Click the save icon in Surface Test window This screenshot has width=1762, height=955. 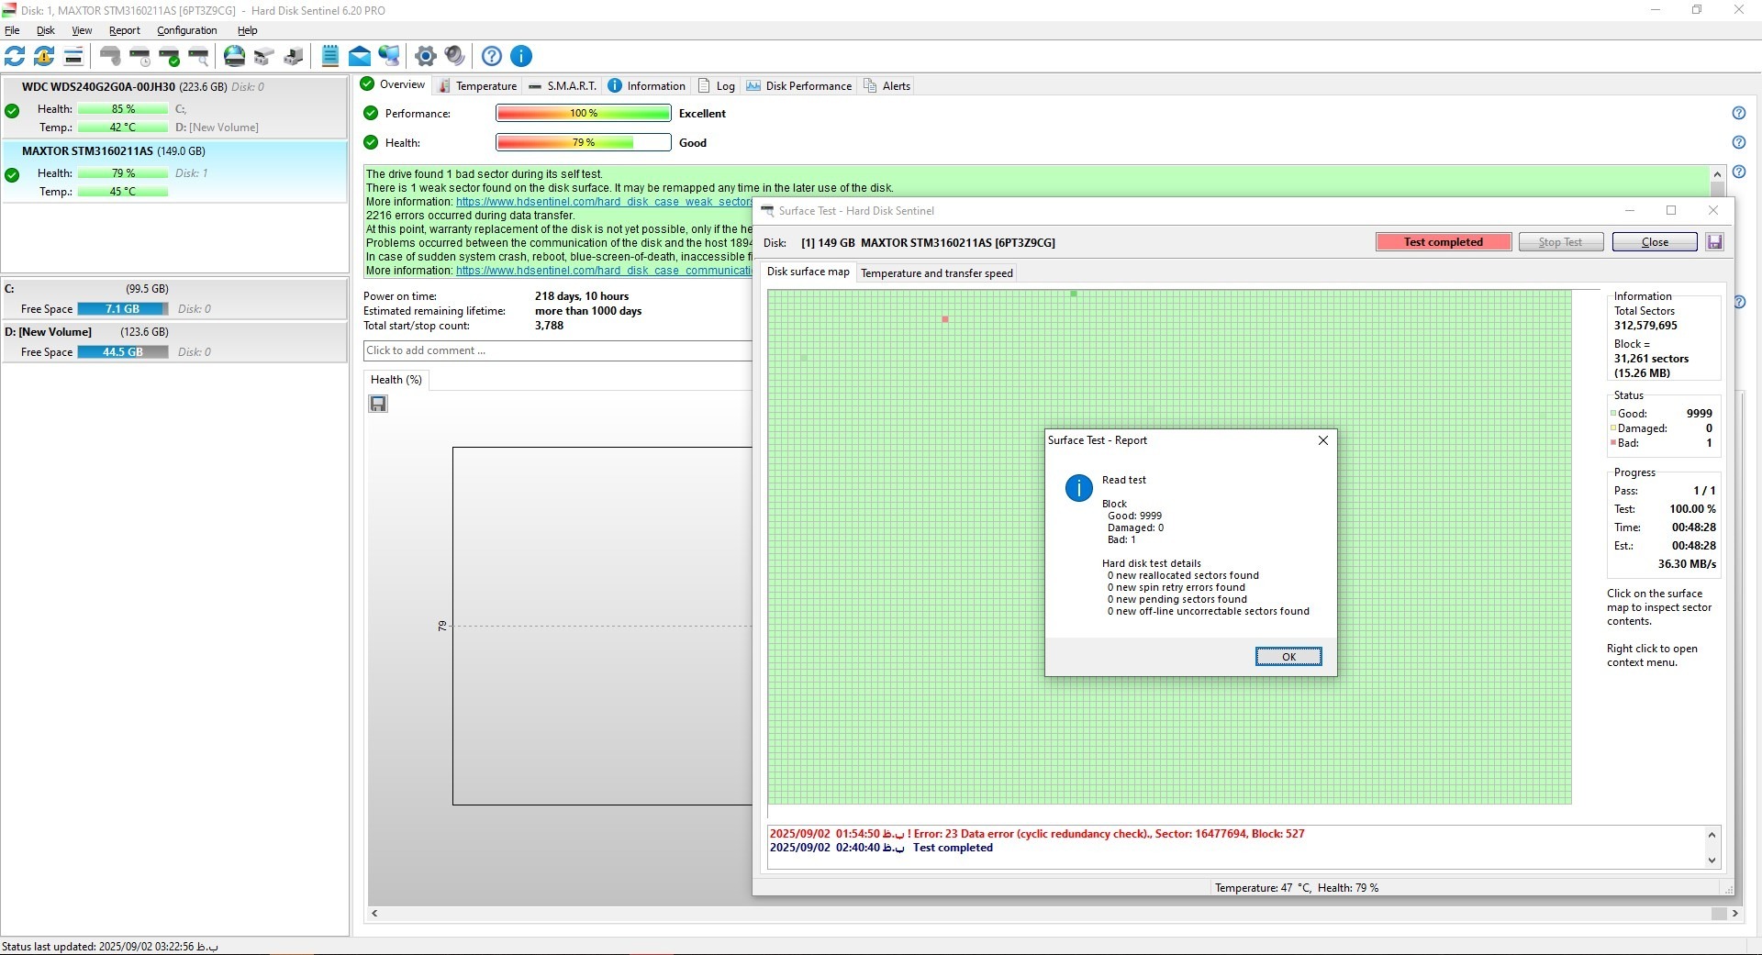tap(1714, 242)
